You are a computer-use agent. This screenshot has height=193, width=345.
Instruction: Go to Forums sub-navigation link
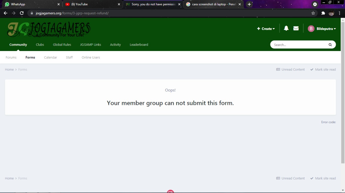tap(11, 57)
